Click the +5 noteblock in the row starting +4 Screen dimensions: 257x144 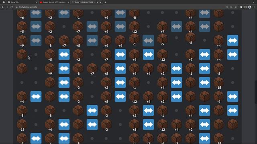tap(106, 97)
